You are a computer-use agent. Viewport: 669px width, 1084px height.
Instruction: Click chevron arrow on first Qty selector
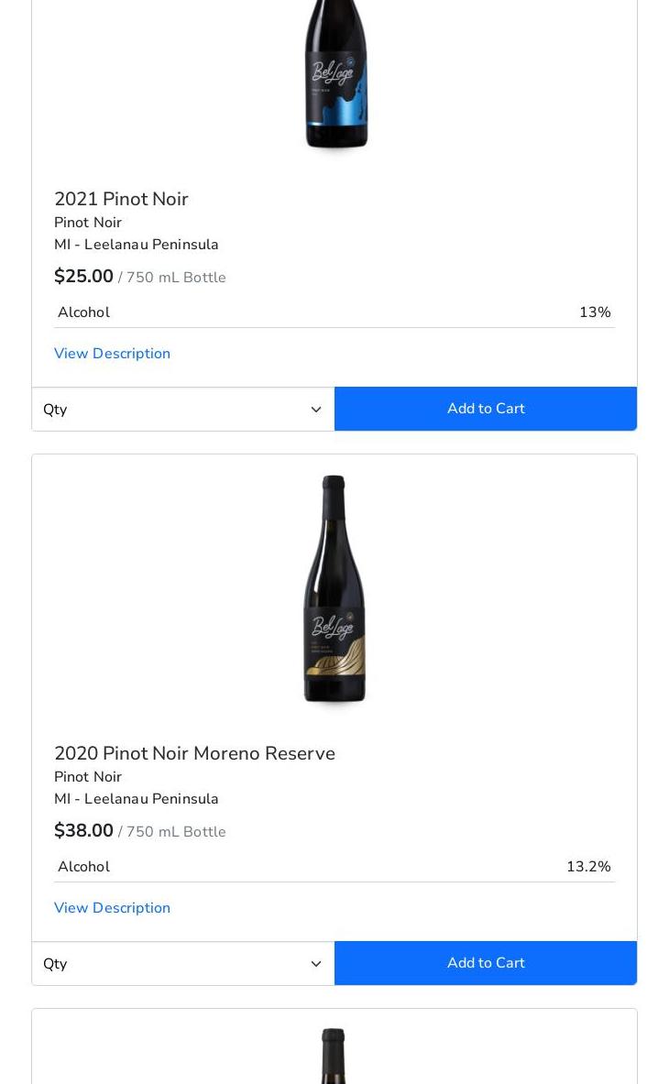point(316,410)
